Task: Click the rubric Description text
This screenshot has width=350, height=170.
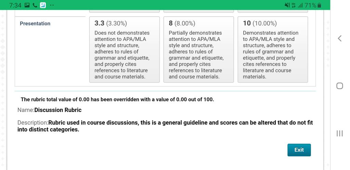Action: pyautogui.click(x=165, y=126)
